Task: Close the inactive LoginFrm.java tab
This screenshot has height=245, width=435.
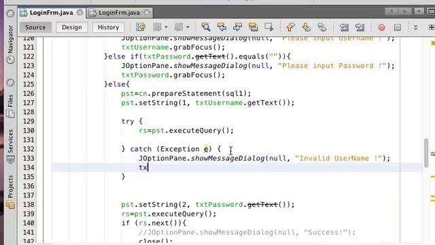Action: click(147, 12)
